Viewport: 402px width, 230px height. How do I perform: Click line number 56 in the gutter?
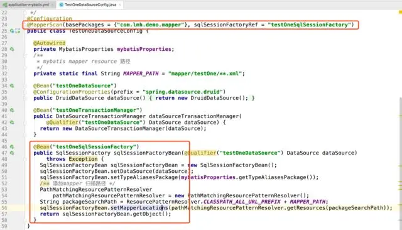pos(4,208)
